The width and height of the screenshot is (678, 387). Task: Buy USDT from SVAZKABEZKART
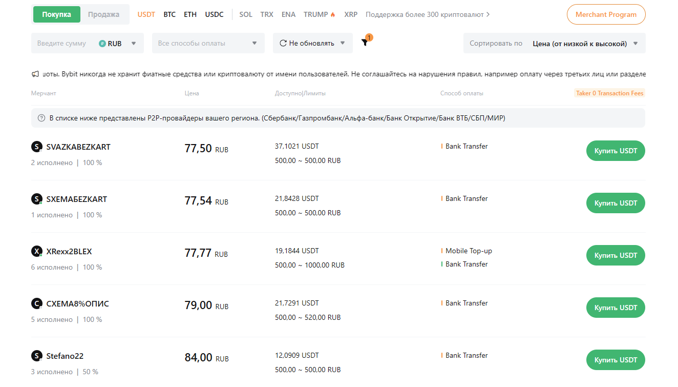pos(616,151)
